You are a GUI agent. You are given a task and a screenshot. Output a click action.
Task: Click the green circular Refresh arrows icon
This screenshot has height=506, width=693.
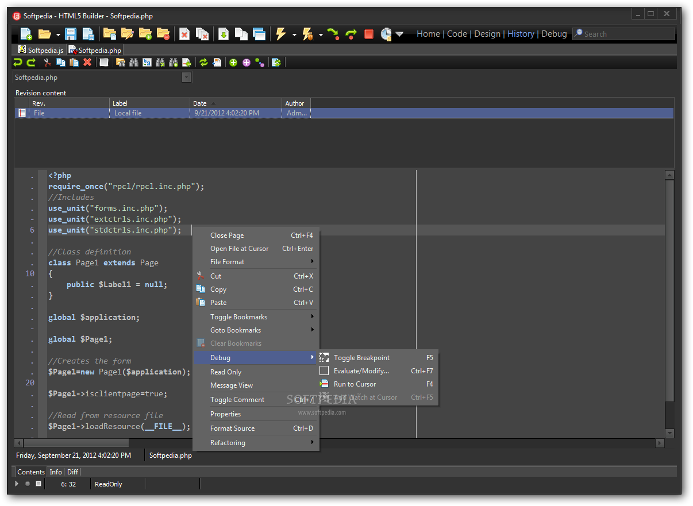pyautogui.click(x=203, y=62)
